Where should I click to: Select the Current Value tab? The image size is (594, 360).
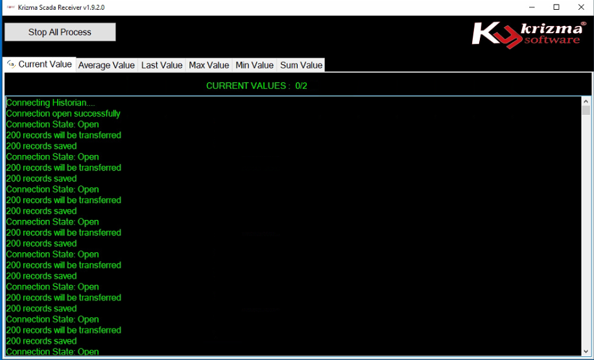point(45,64)
